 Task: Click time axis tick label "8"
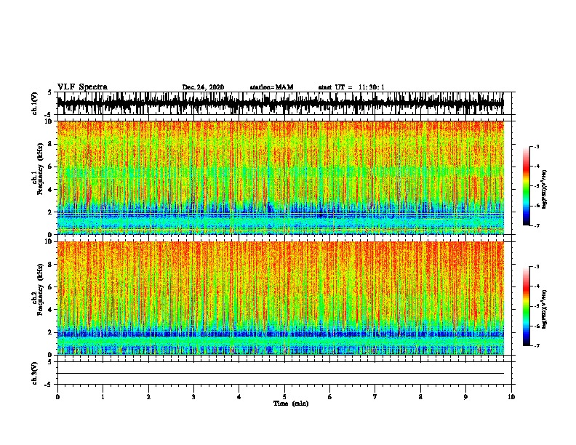point(420,397)
